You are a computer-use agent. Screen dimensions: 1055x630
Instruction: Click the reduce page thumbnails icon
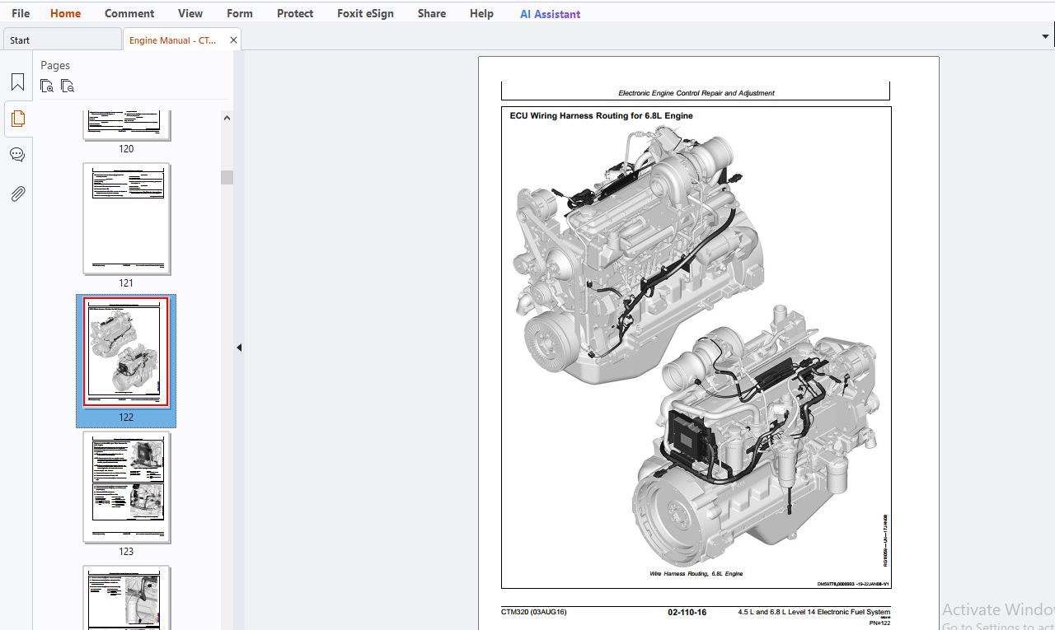[x=68, y=86]
